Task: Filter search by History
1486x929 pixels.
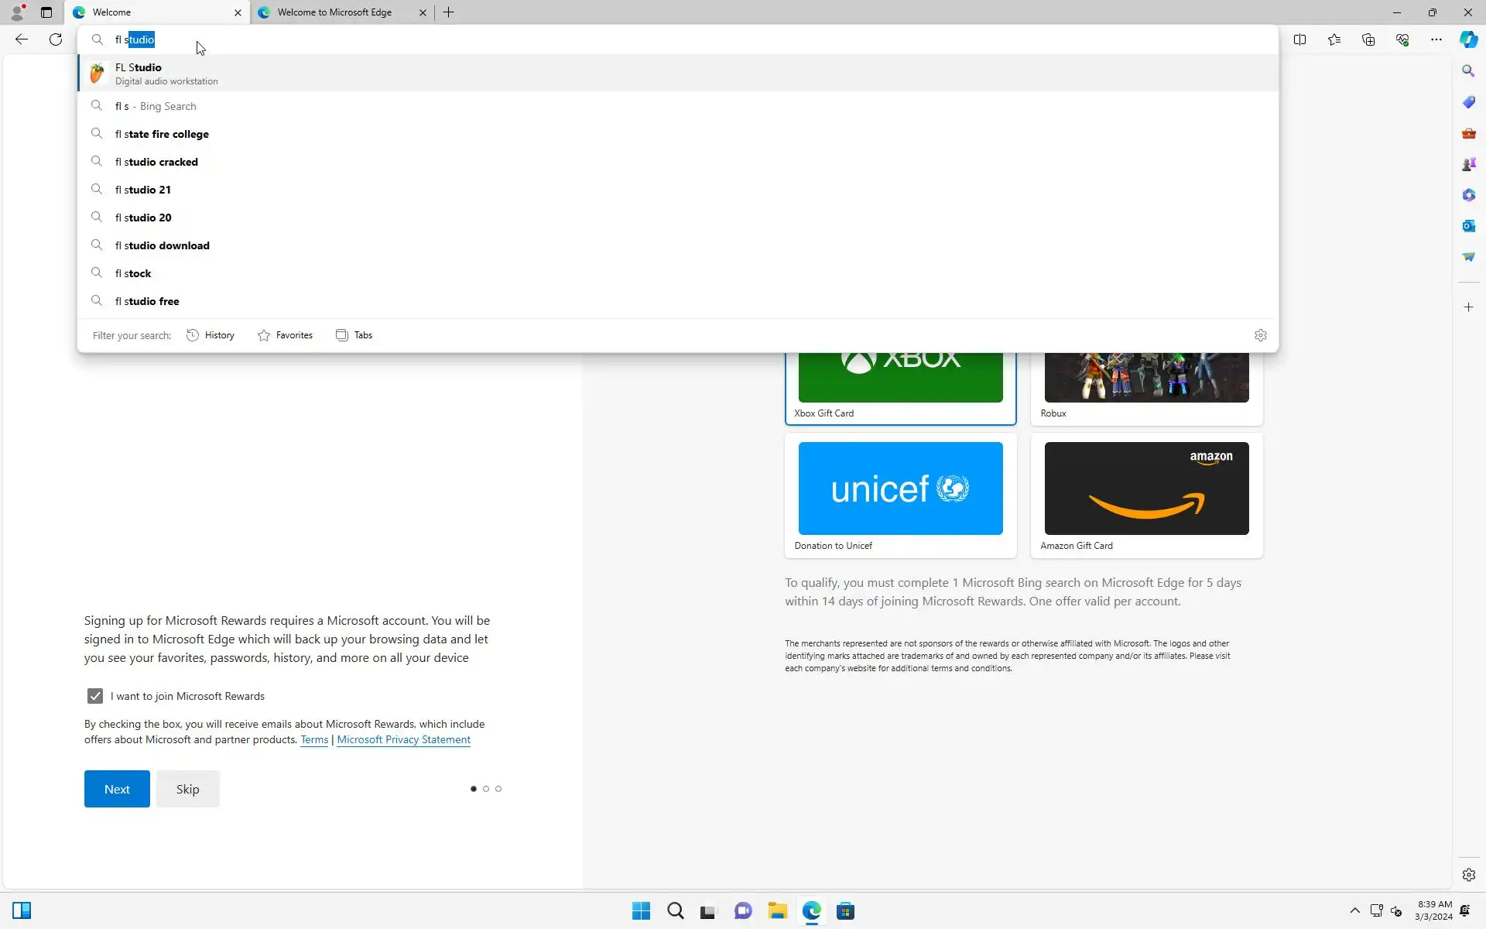Action: click(211, 335)
